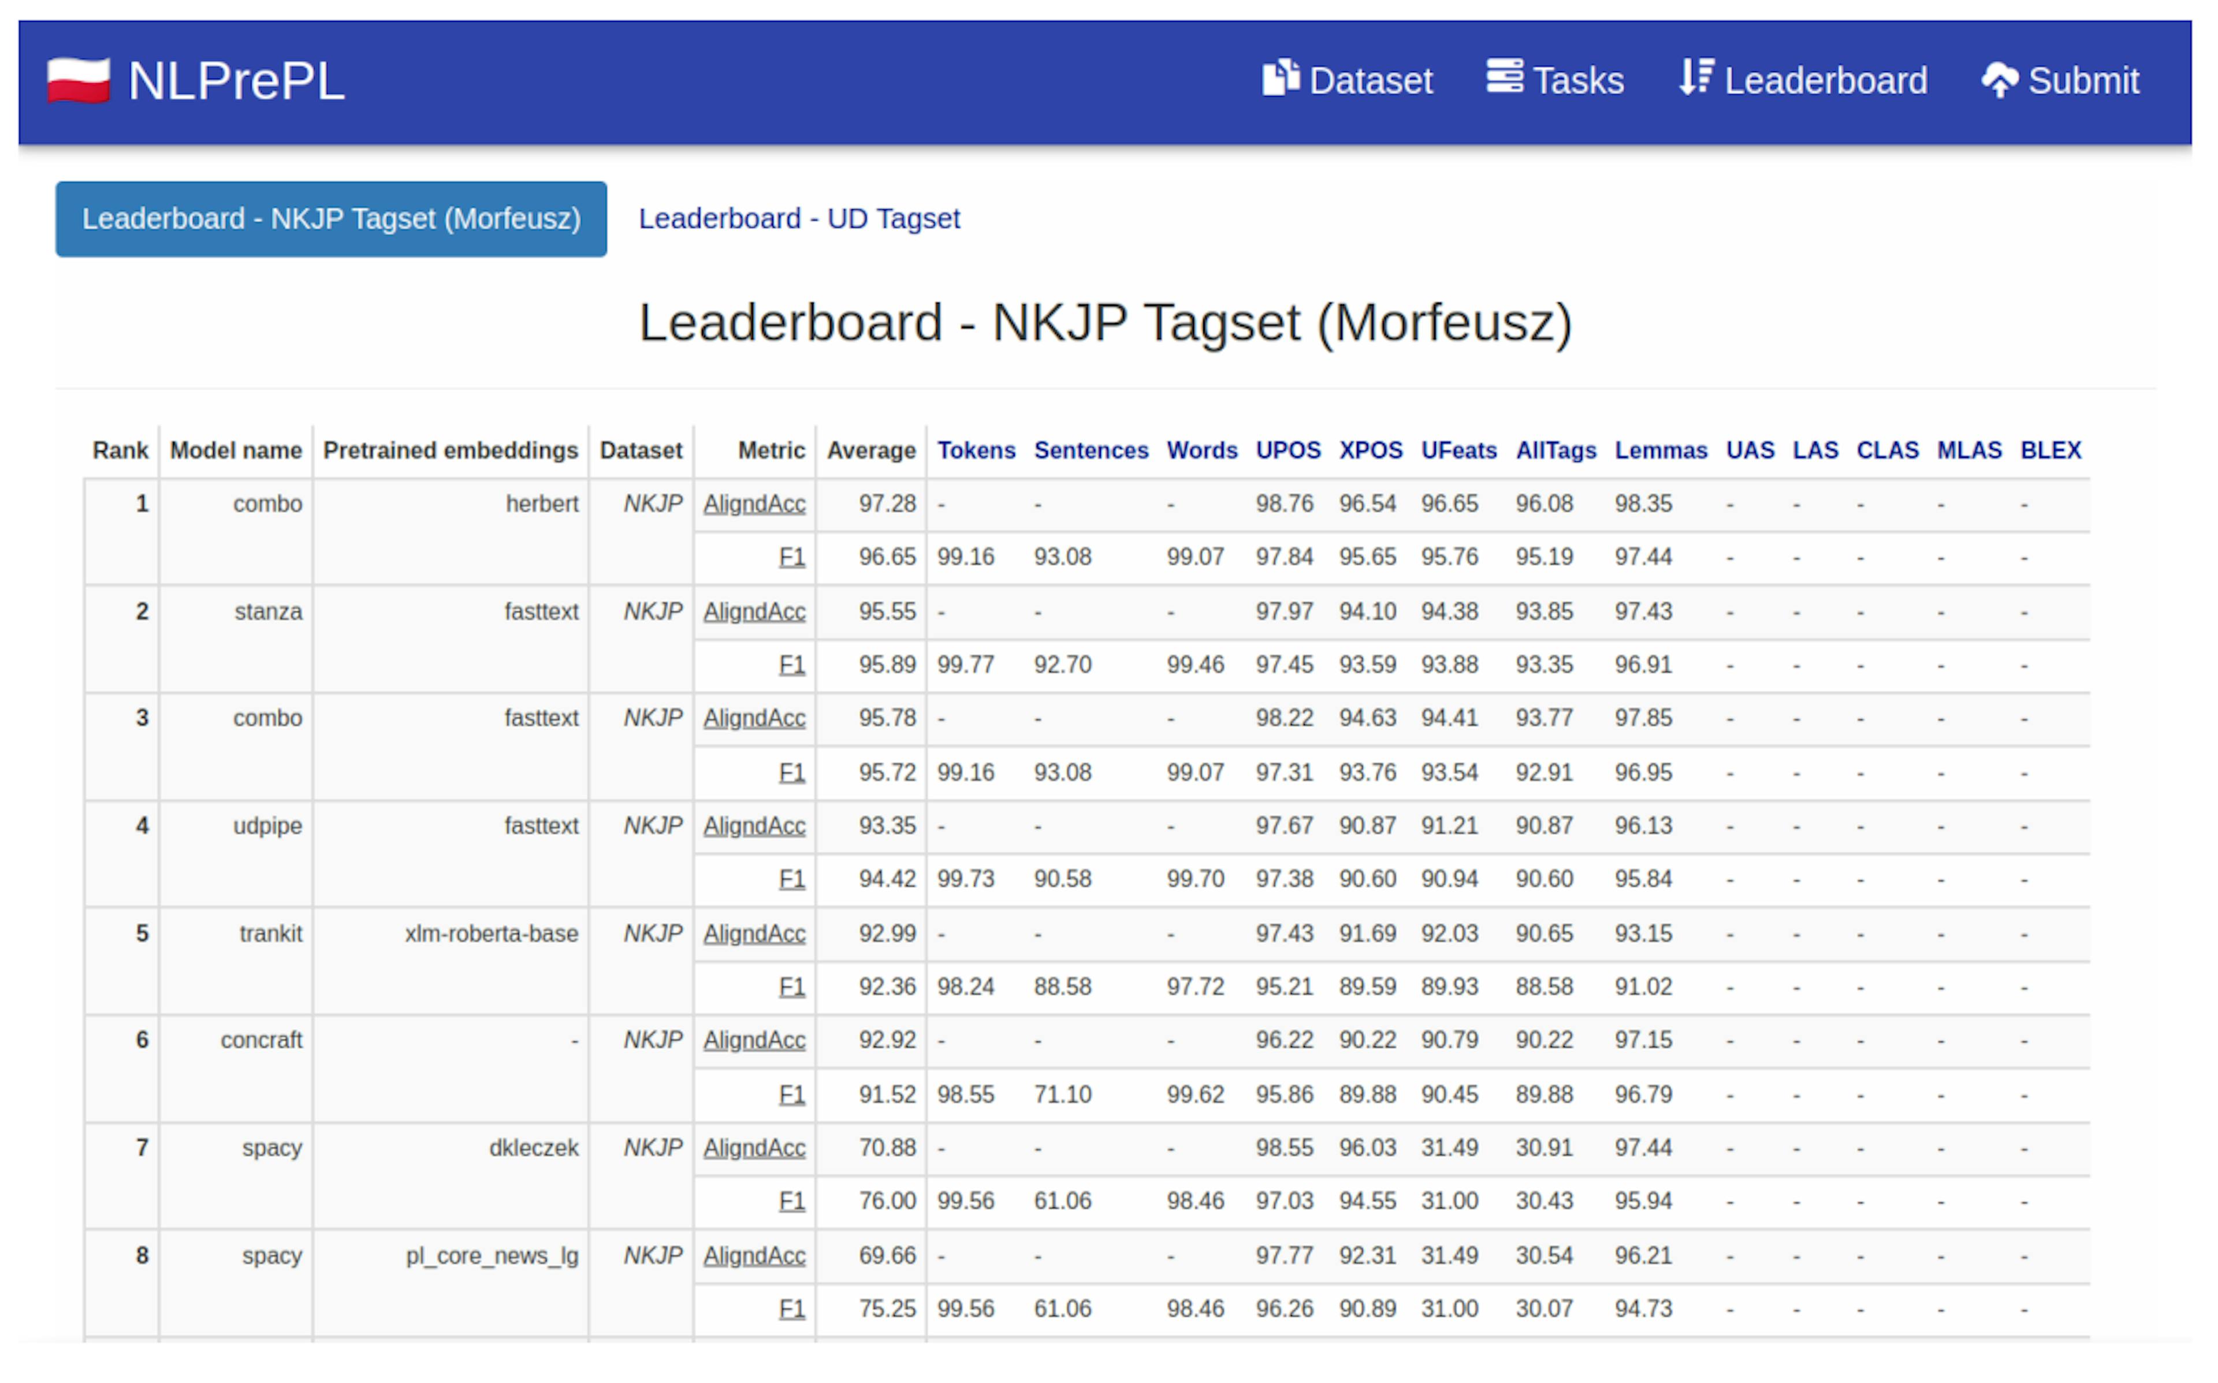2218x1383 pixels.
Task: Click AligndAcc metric in spacy pl_core_news_lg row
Action: 754,1256
